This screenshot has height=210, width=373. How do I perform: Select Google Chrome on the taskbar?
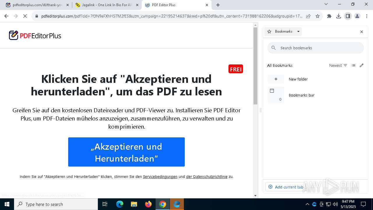point(163,204)
